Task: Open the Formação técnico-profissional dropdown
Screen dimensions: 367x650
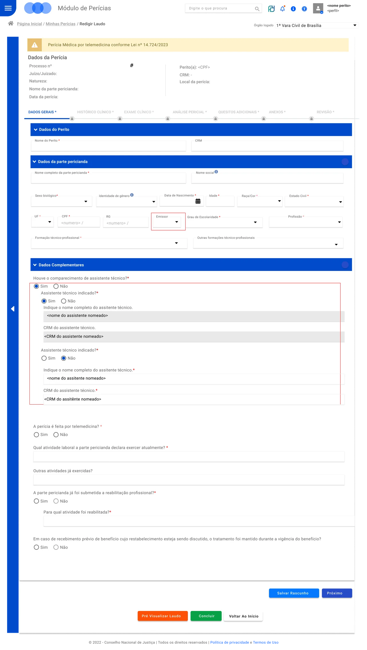Action: (109, 243)
